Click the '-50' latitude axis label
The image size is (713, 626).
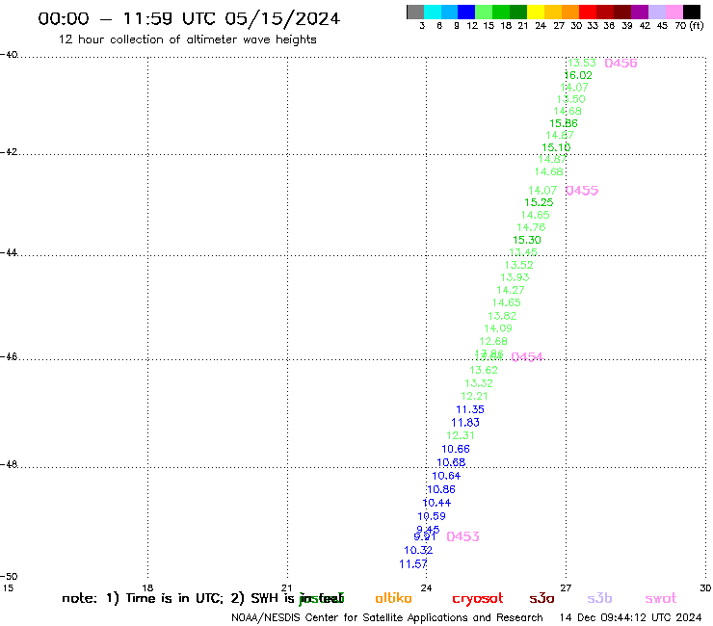[x=9, y=576]
